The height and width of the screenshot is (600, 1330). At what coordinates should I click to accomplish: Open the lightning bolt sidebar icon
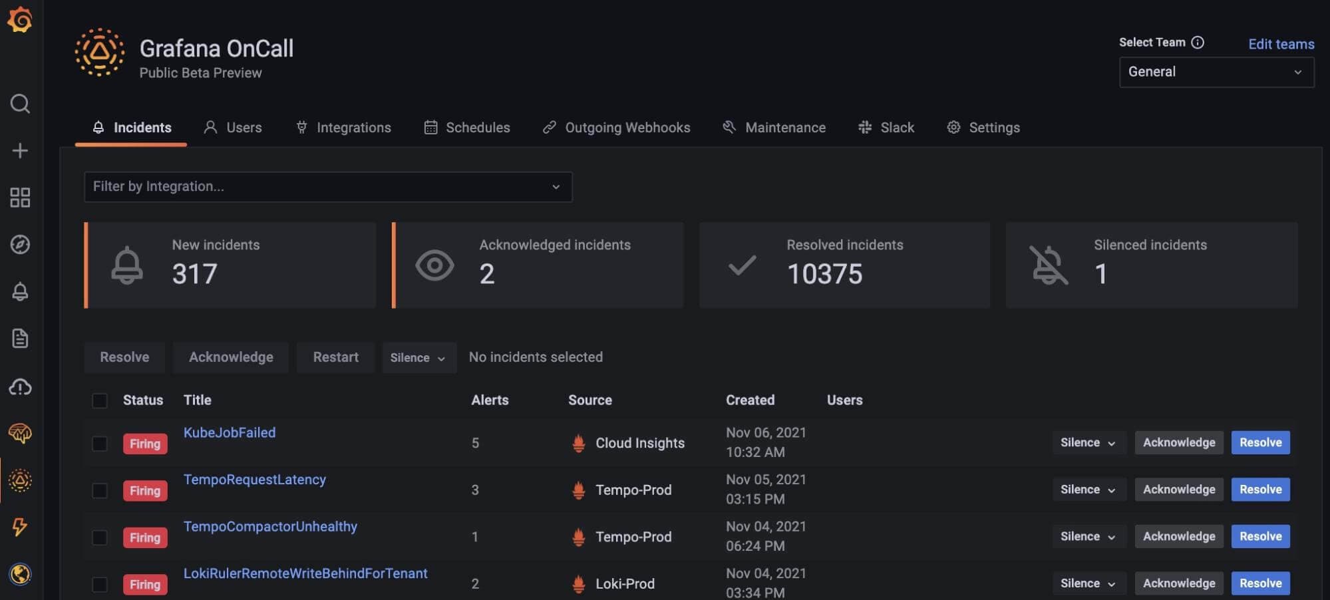pyautogui.click(x=20, y=527)
